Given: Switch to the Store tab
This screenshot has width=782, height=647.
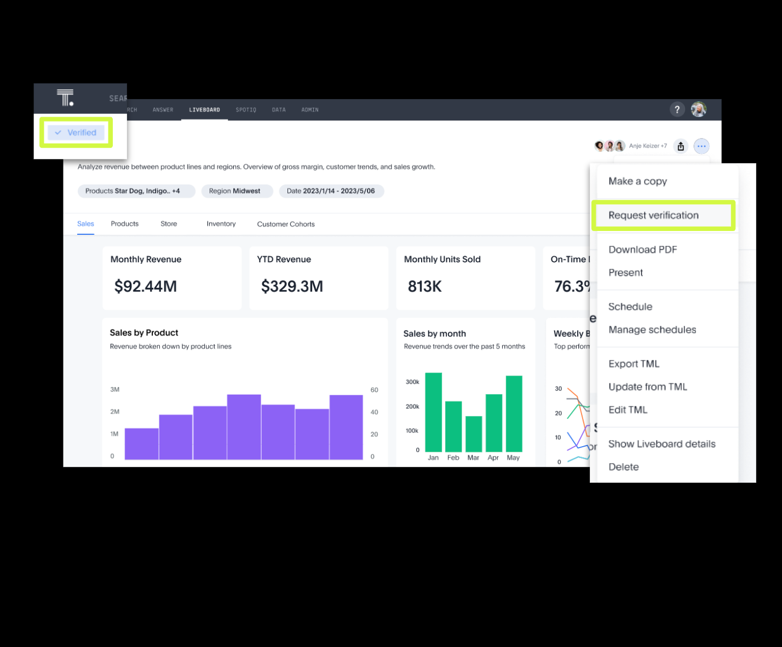Looking at the screenshot, I should pyautogui.click(x=169, y=224).
